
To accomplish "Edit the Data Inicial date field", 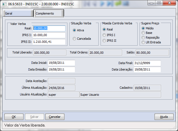I will coord(62,63).
